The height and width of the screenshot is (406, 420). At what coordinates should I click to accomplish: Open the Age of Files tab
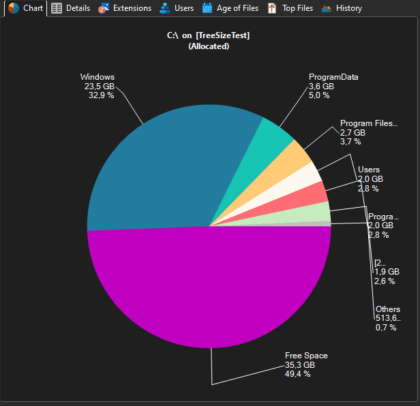237,8
